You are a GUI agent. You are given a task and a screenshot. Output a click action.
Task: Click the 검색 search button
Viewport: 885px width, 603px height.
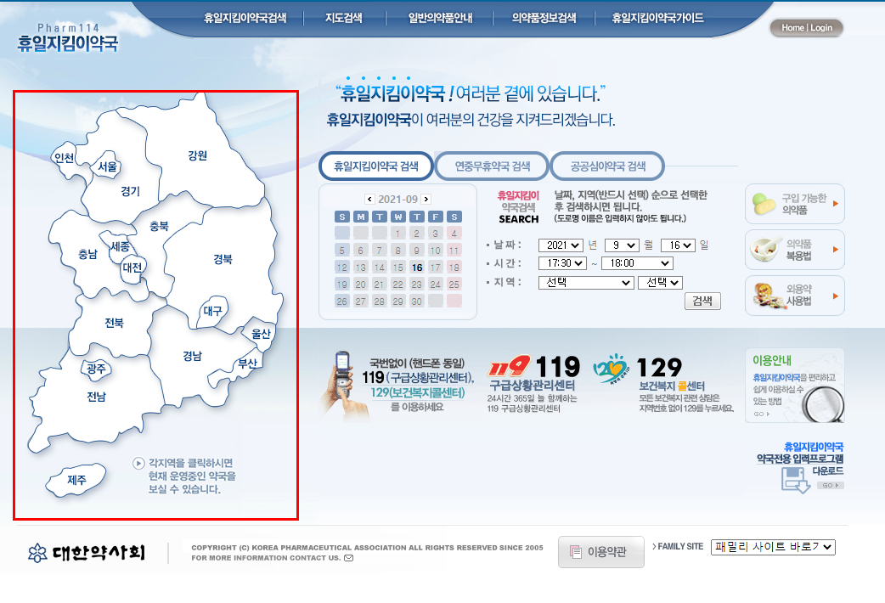(702, 301)
